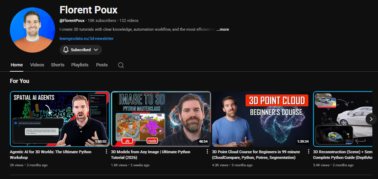
Task: Open 3D Models from Any Image title
Action: 151,155
